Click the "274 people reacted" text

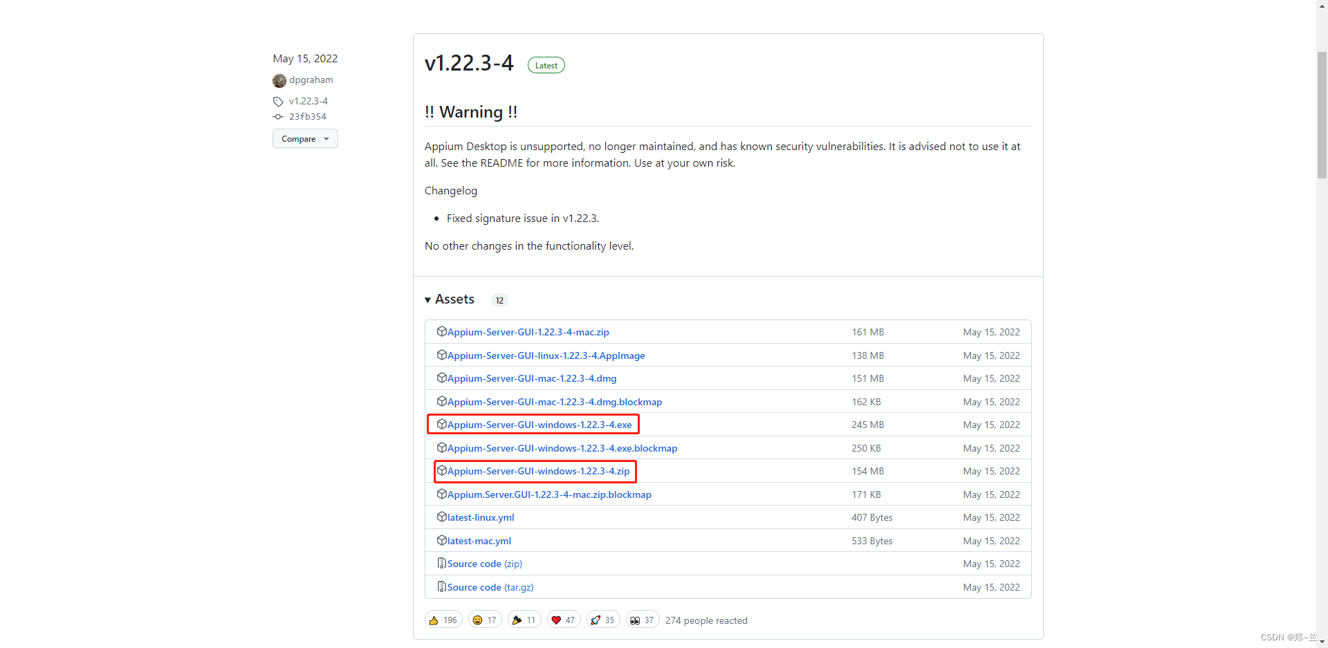(x=706, y=621)
